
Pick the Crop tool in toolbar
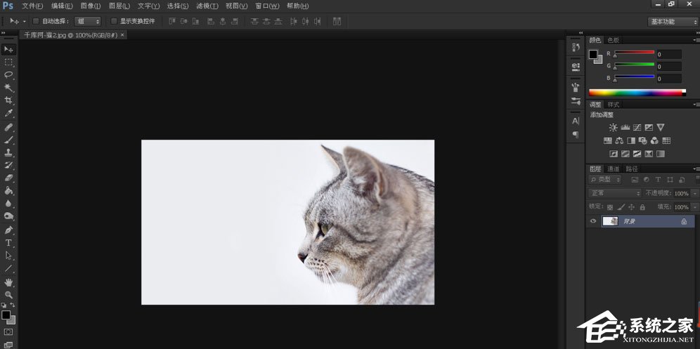click(x=8, y=100)
